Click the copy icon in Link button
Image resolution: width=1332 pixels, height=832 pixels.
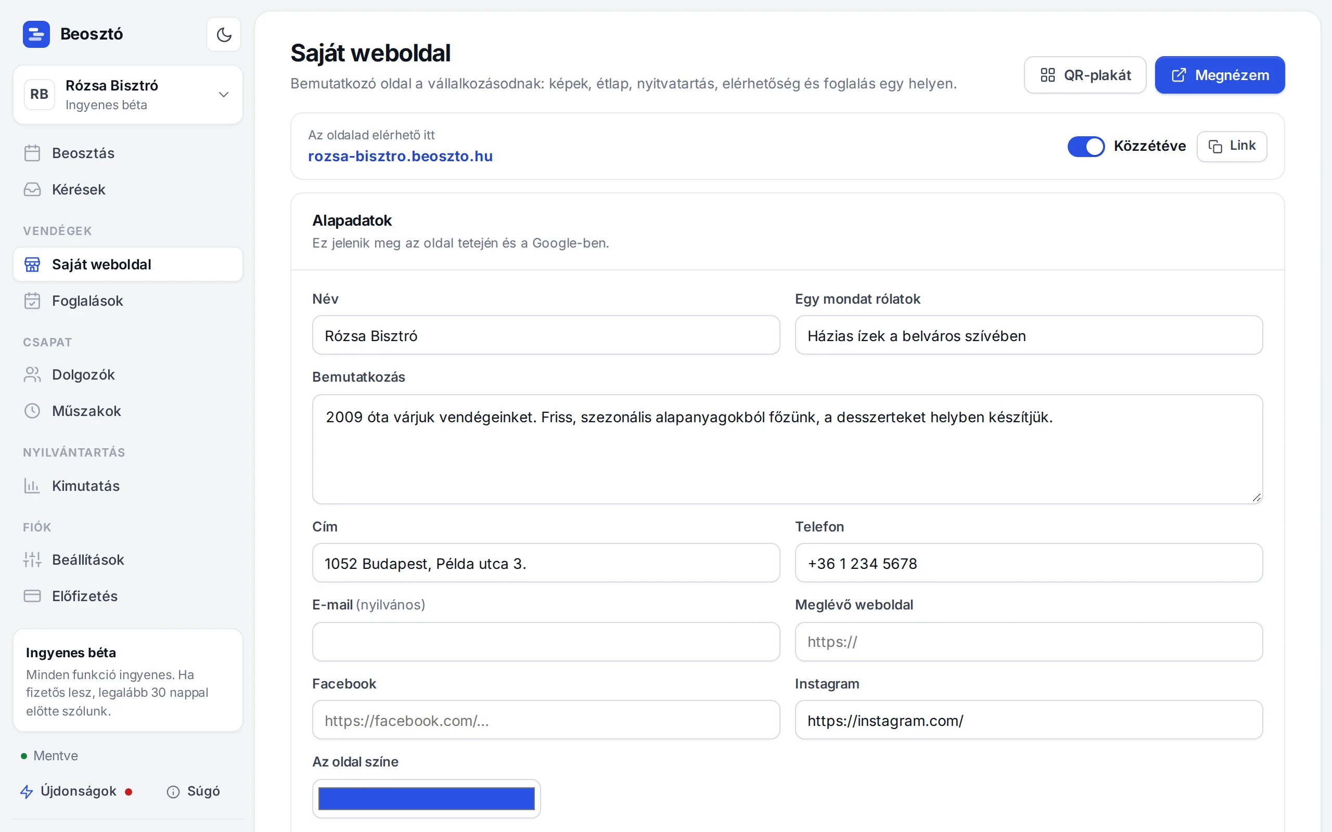(1215, 146)
